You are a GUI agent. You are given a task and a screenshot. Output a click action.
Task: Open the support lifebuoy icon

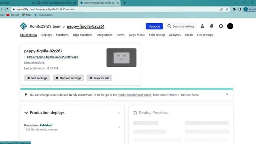click(221, 26)
